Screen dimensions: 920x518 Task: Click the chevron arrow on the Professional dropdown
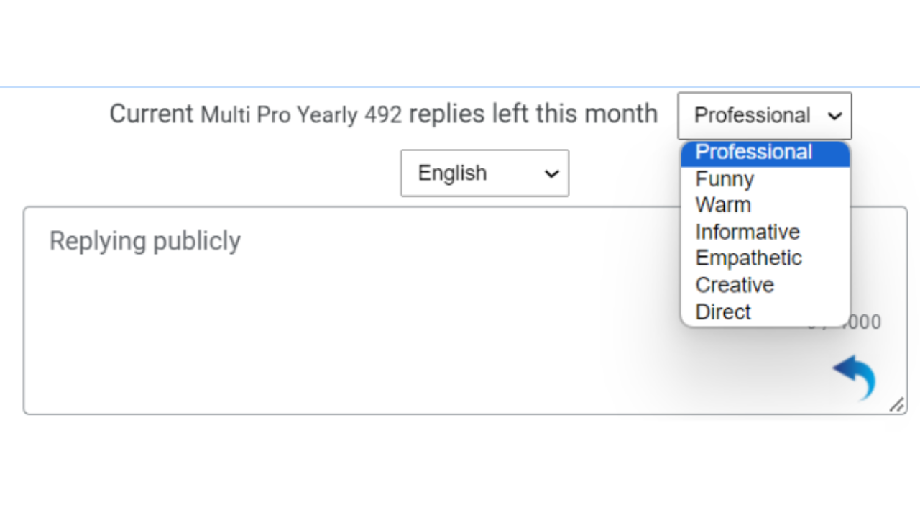point(834,116)
